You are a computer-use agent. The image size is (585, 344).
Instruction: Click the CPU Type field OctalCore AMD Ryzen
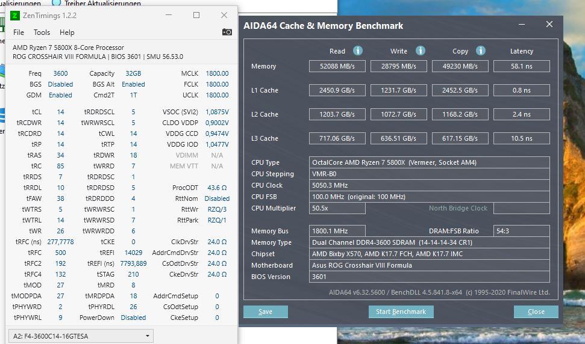tap(430, 162)
